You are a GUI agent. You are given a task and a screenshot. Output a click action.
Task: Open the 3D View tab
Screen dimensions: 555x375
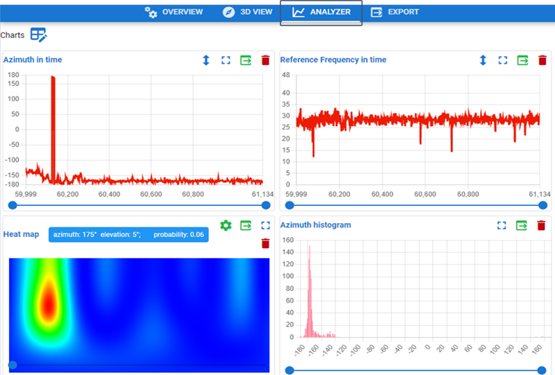coord(248,12)
